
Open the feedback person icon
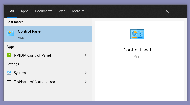[x=168, y=11]
